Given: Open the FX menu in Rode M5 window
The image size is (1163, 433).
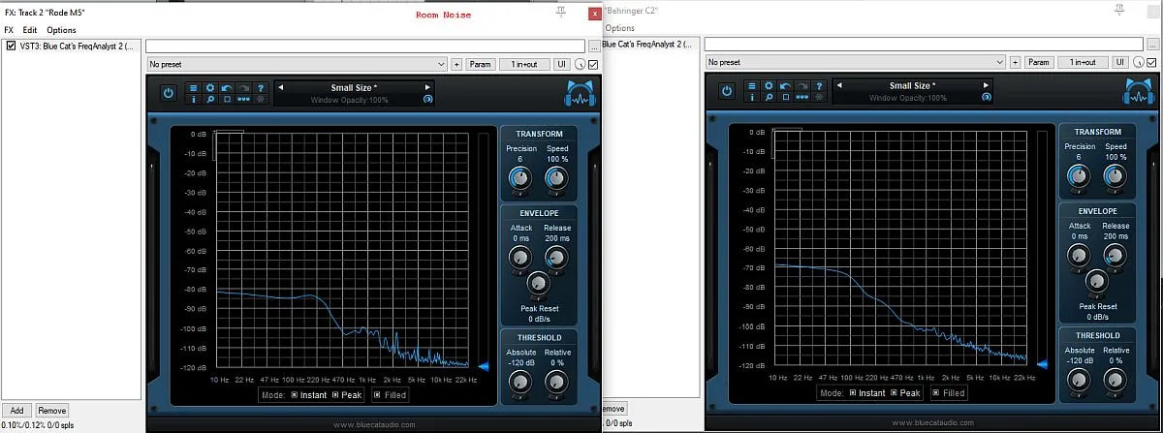Looking at the screenshot, I should click(10, 30).
